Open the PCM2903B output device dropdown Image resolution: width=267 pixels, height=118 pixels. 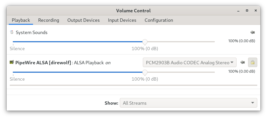[x=189, y=62]
